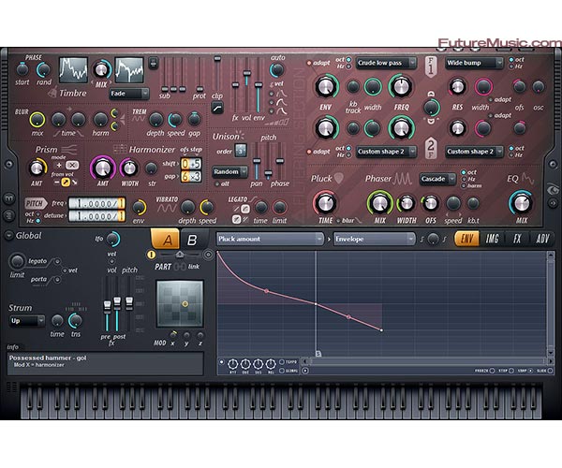Click the tremolo speed knob
562x468 pixels.
(x=175, y=120)
